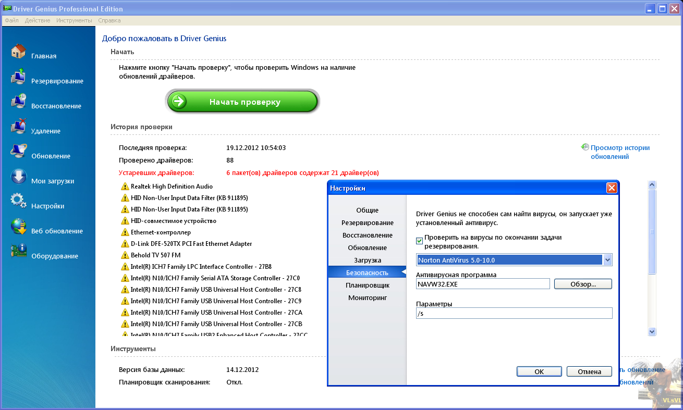Switch to Обновление settings tab in dialog
Viewport: 683px width, 410px height.
[368, 247]
